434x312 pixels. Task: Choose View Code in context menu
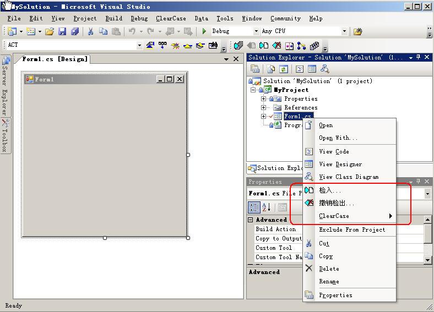pyautogui.click(x=349, y=151)
